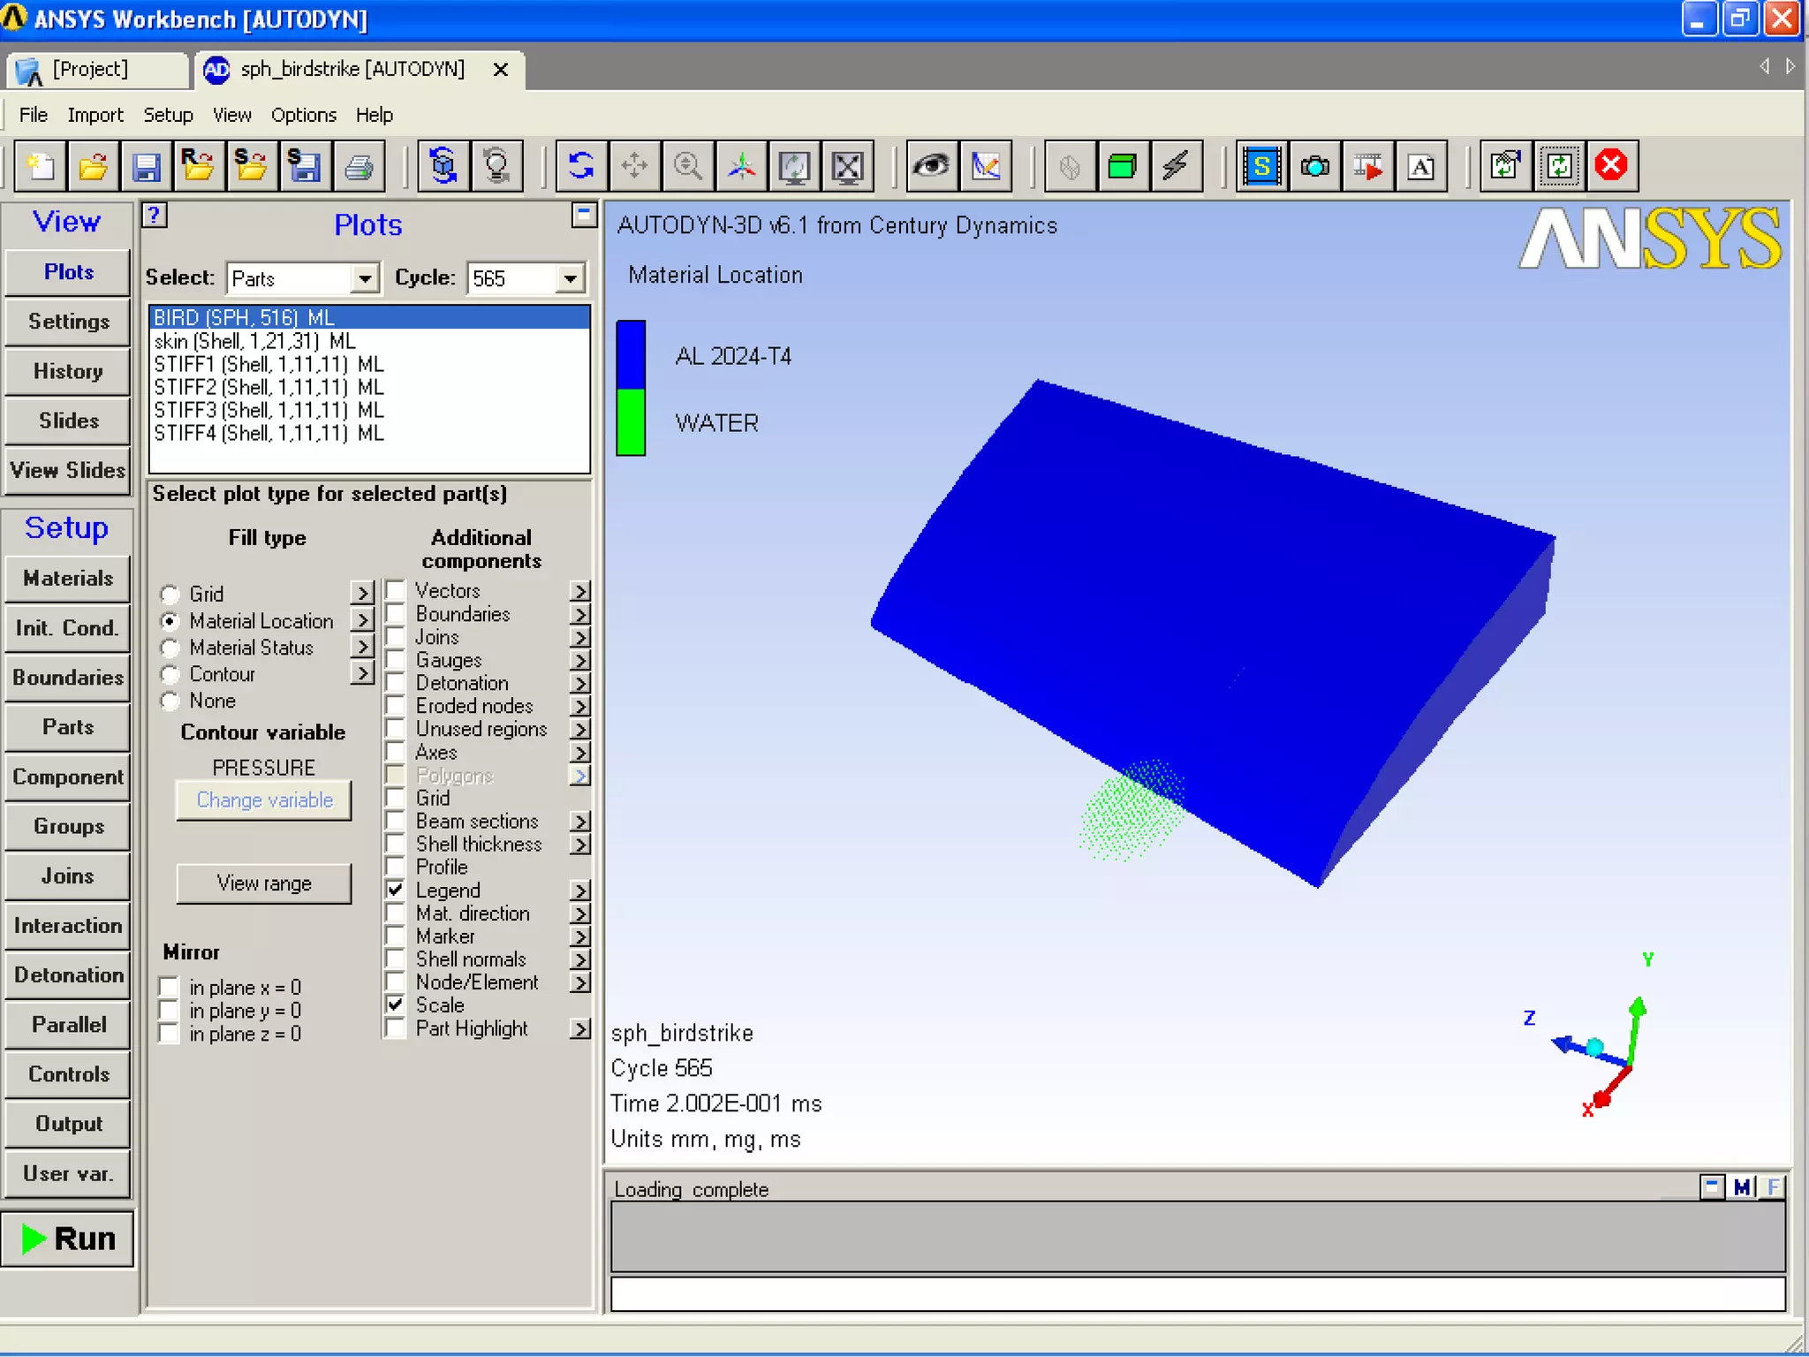This screenshot has height=1357, width=1809.
Task: Select the blue rotate arrows tool
Action: 581,166
